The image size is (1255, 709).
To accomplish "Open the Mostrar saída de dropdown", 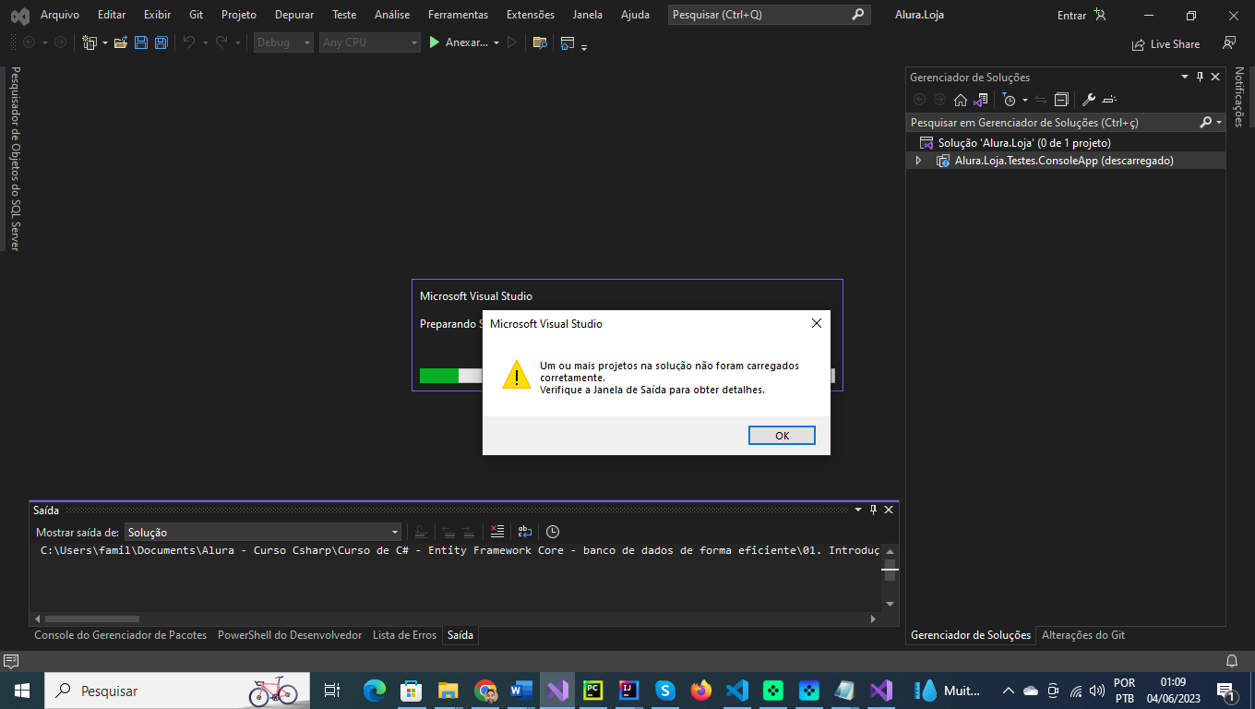I will 263,532.
